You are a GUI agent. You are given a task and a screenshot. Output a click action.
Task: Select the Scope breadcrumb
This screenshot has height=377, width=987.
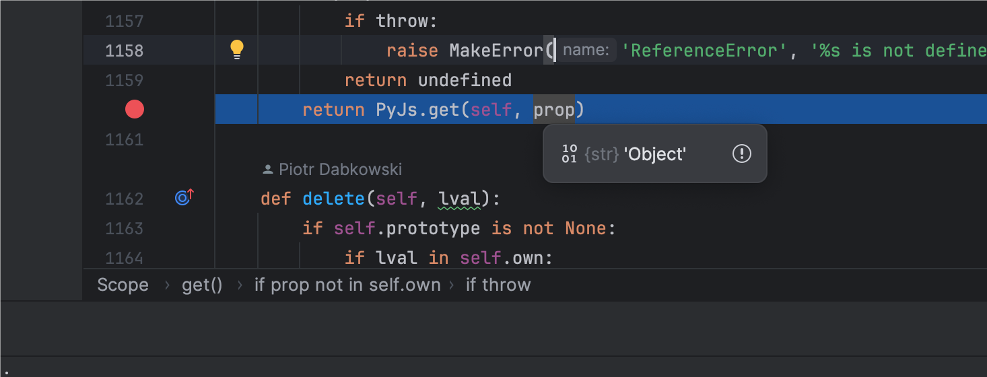(123, 285)
